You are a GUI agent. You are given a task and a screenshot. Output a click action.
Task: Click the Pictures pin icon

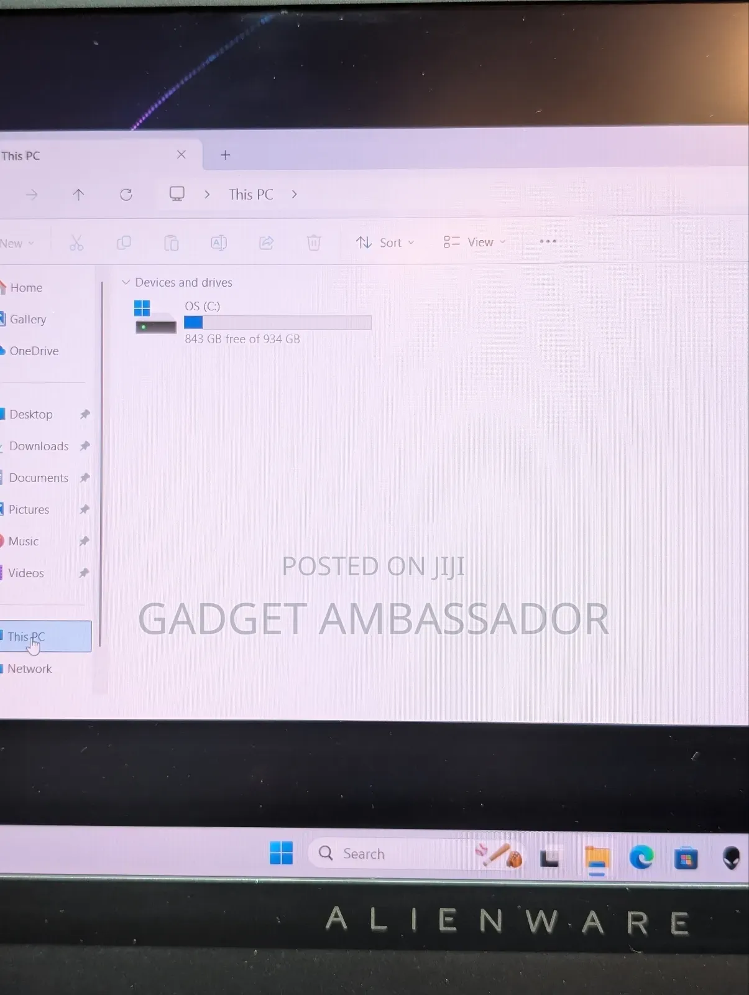(84, 509)
